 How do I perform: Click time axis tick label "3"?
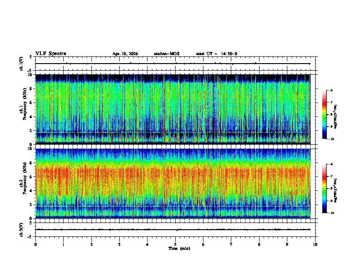pyautogui.click(x=119, y=244)
